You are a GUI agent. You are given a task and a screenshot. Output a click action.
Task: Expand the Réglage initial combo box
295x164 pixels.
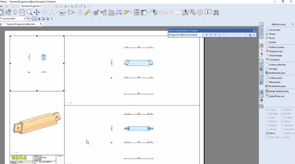pos(180,12)
